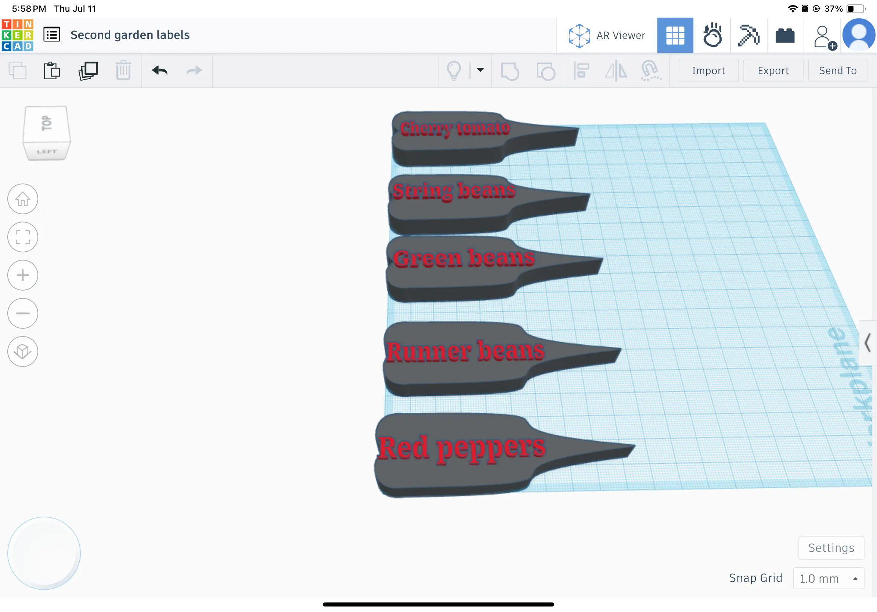Click the Export button
The image size is (877, 612).
(773, 70)
